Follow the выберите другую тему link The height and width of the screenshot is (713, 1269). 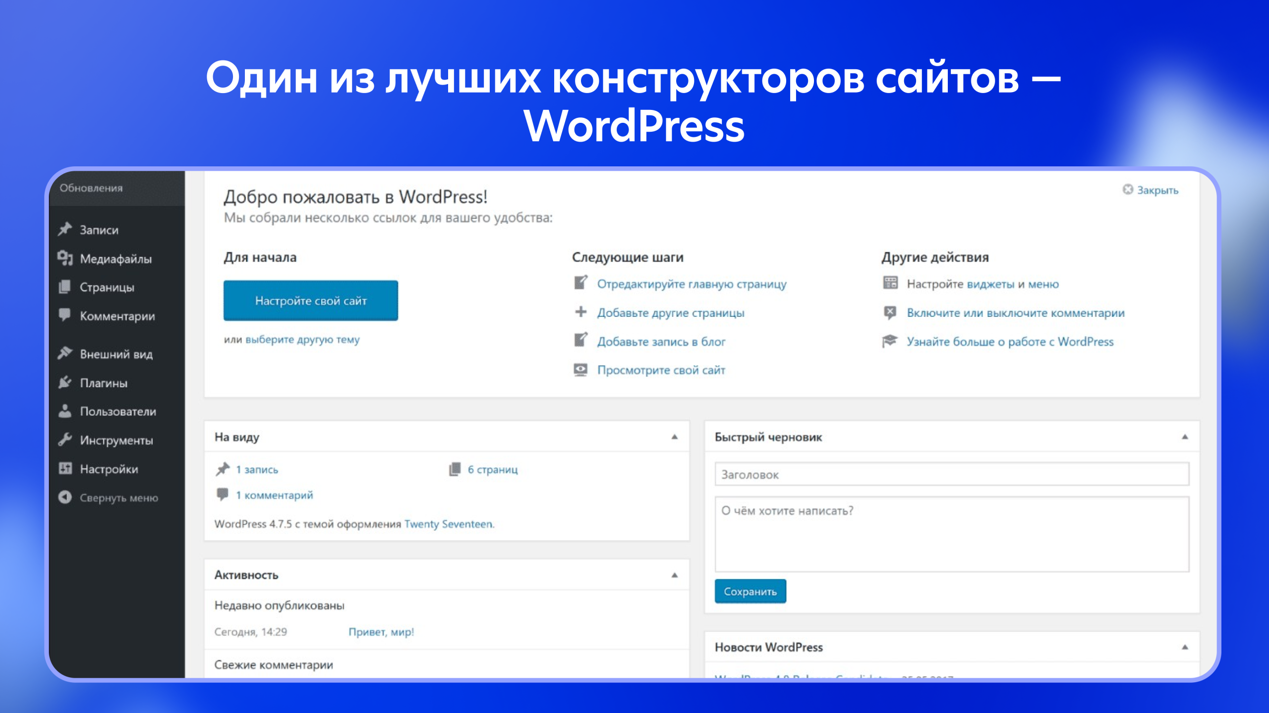tap(302, 340)
